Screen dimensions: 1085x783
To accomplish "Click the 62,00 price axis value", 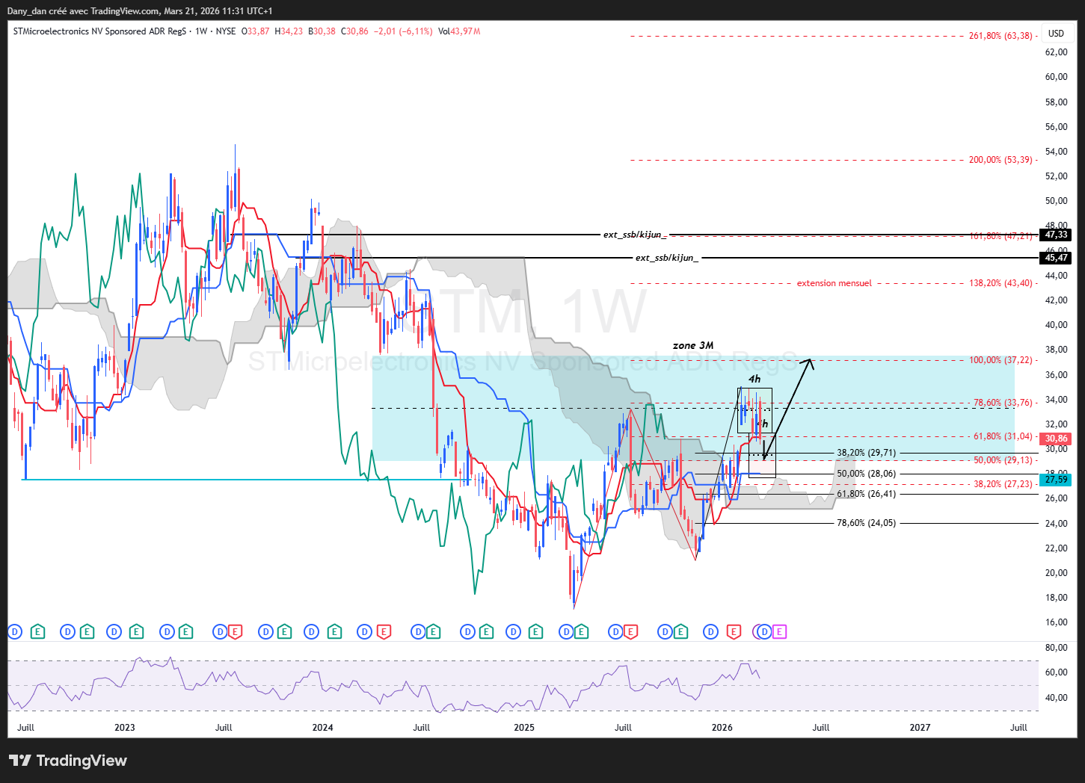I will tap(1056, 52).
